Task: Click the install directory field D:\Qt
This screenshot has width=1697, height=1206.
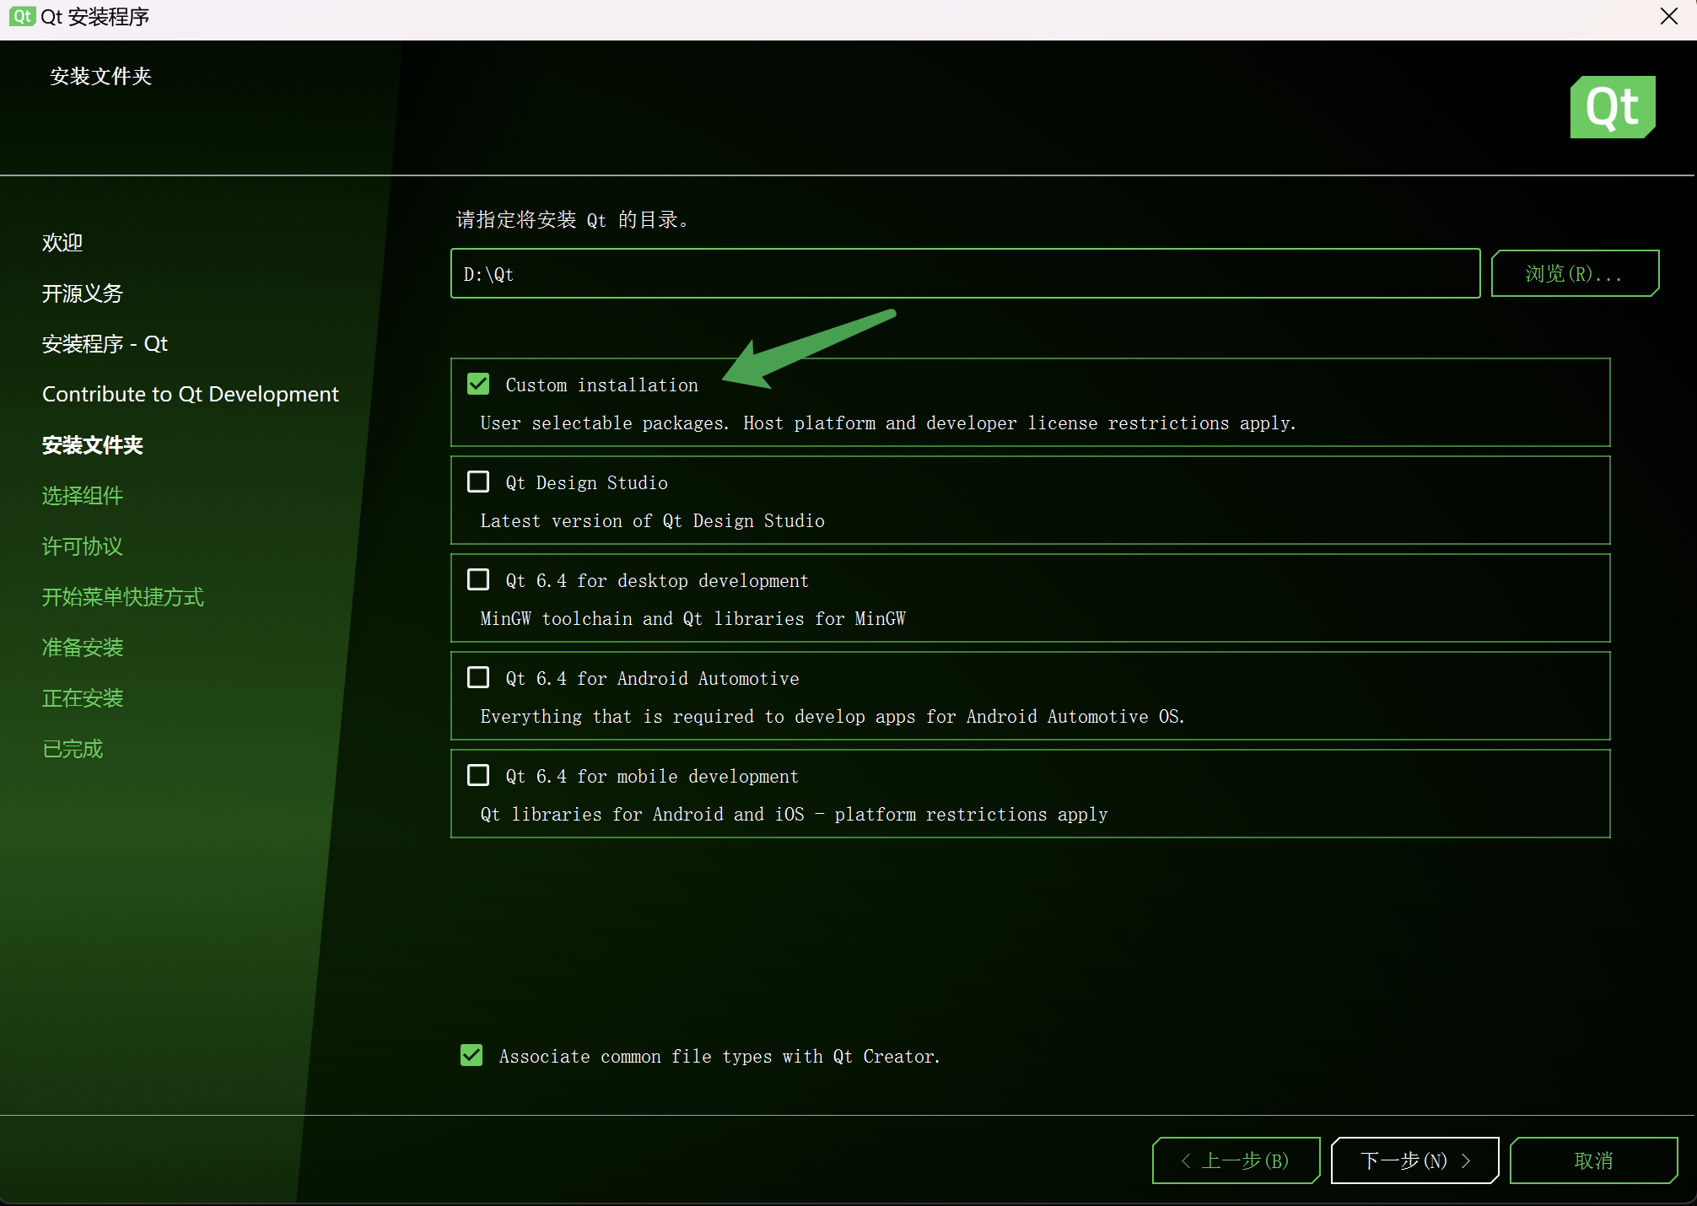Action: [x=965, y=273]
